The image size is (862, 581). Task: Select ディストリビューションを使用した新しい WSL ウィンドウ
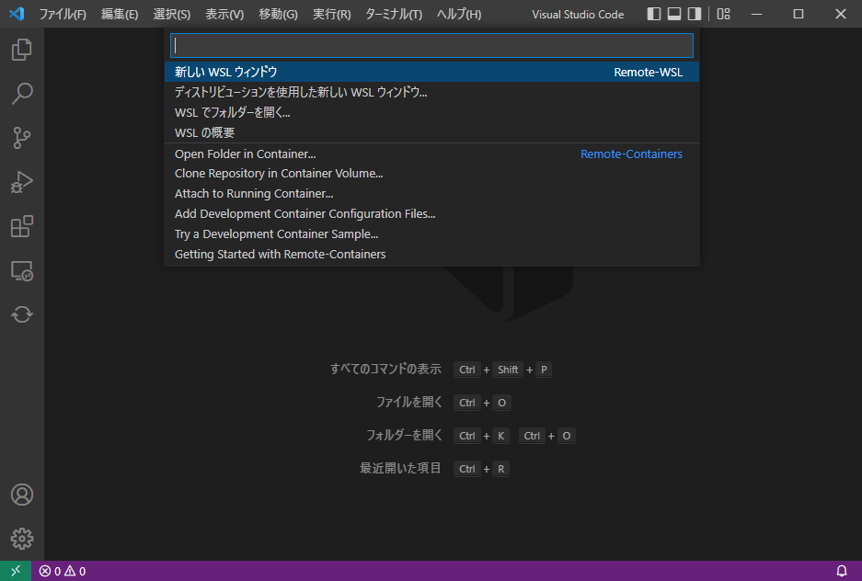point(431,92)
